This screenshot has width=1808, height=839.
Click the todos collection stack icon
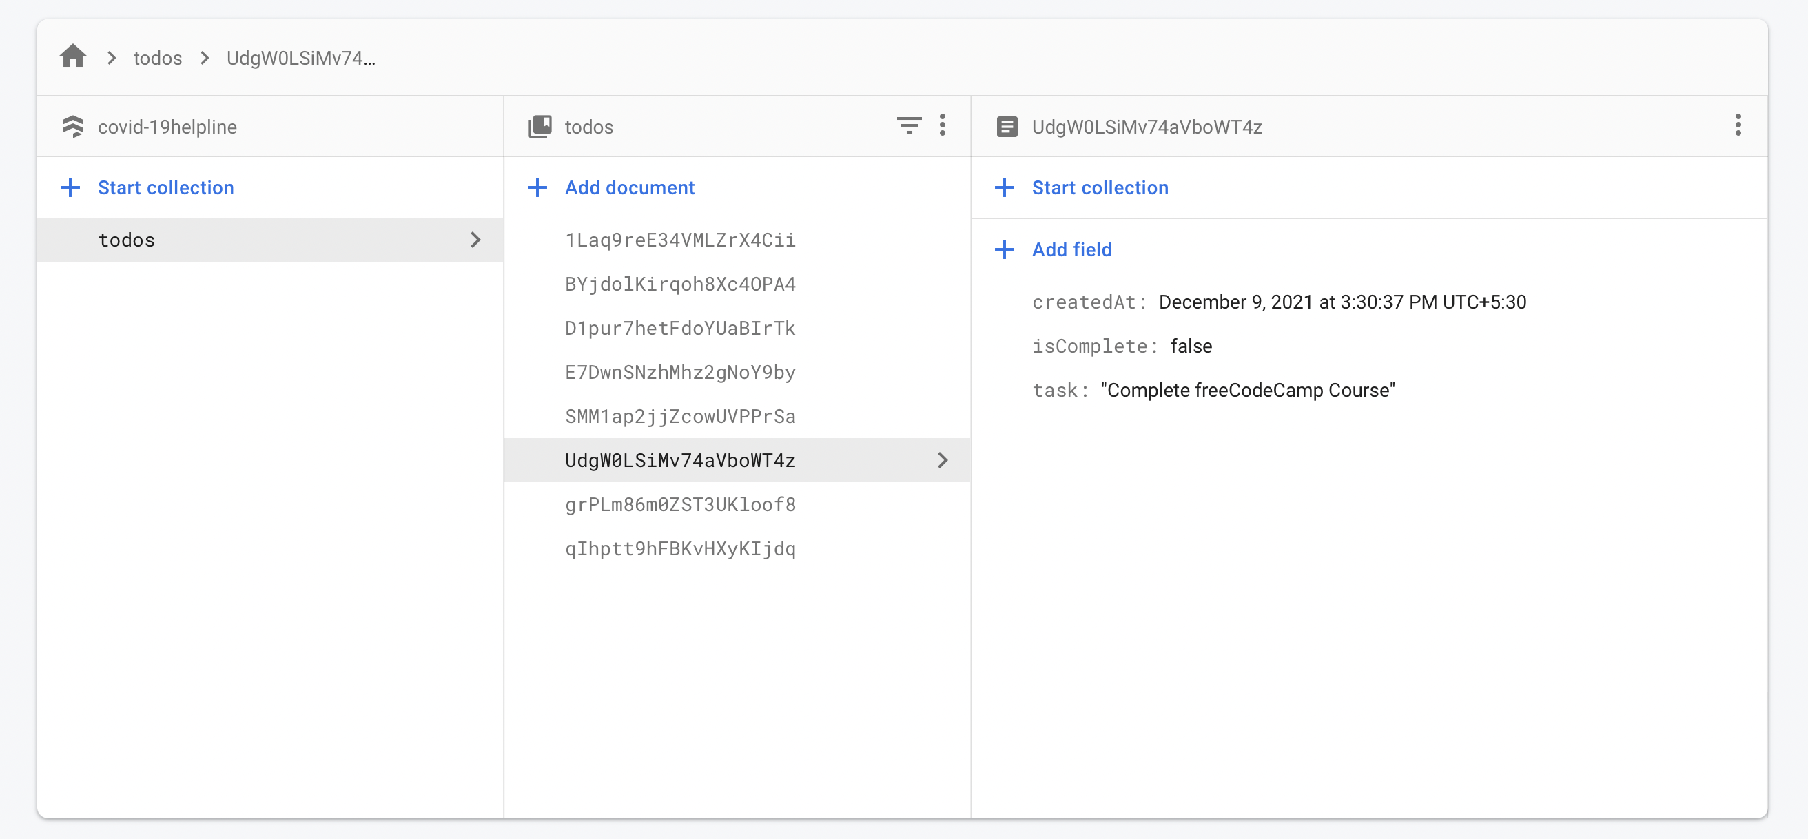click(540, 127)
